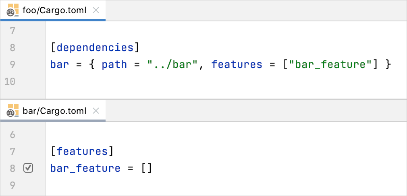Click the Rust icon on bar/Cargo.toml tab

click(13, 111)
